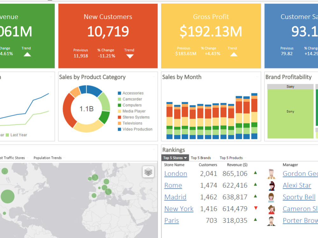This screenshot has height=238, width=318.
Task: Toggle Camcorder legend swatch
Action: coord(120,99)
